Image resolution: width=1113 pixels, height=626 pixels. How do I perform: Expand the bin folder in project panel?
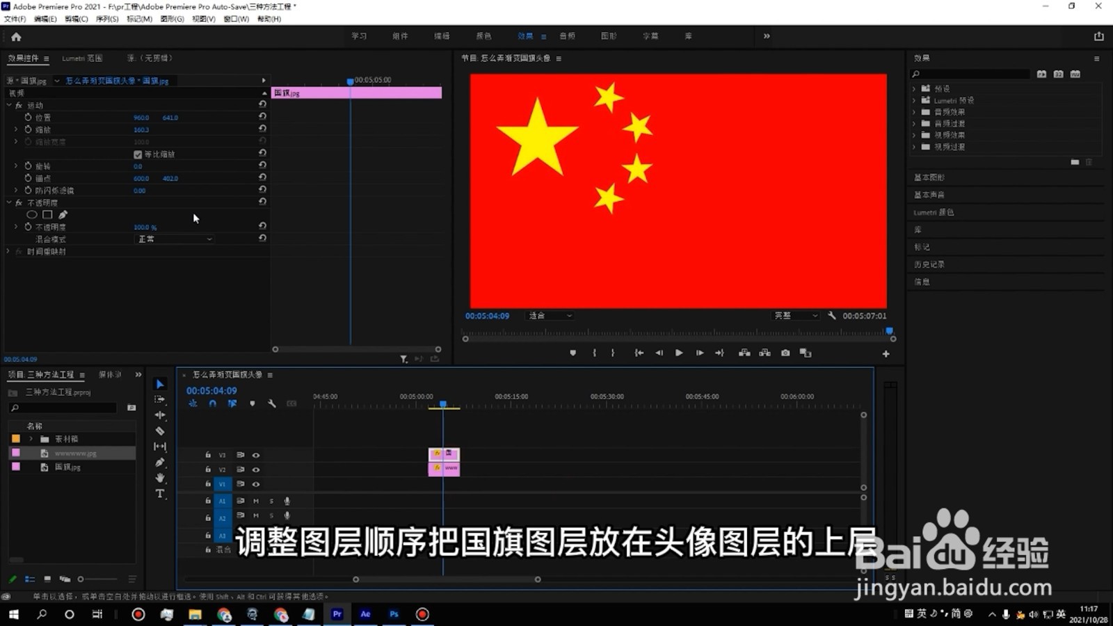31,439
